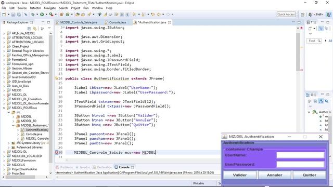The image size is (333, 187).
Task: Click the Open Type folder icon in toolbar
Action: click(x=78, y=15)
